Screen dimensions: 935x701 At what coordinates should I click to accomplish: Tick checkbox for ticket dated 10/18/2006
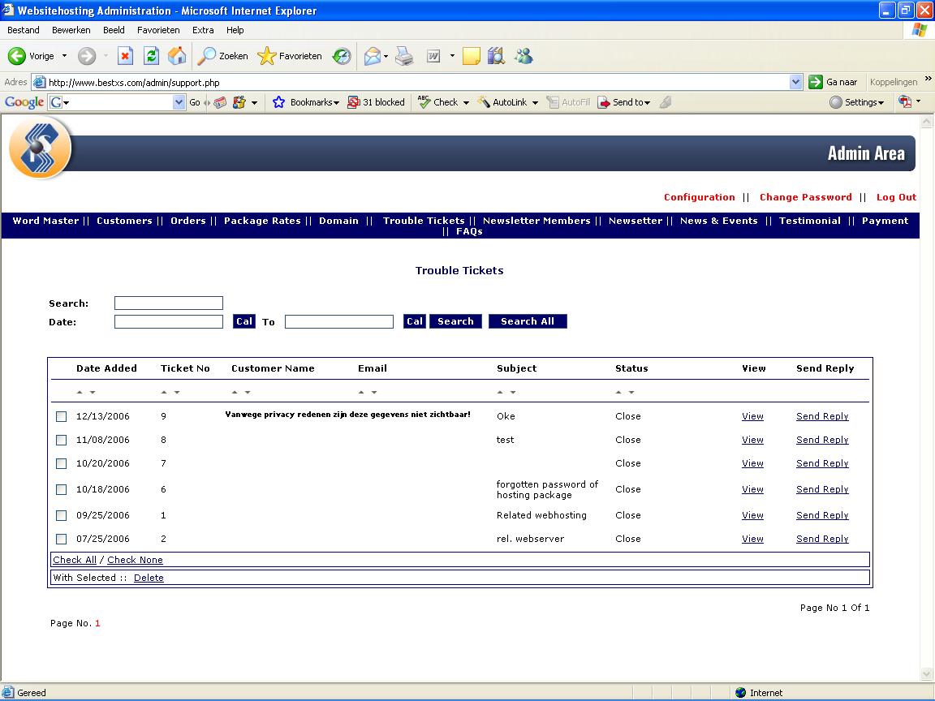(x=62, y=489)
